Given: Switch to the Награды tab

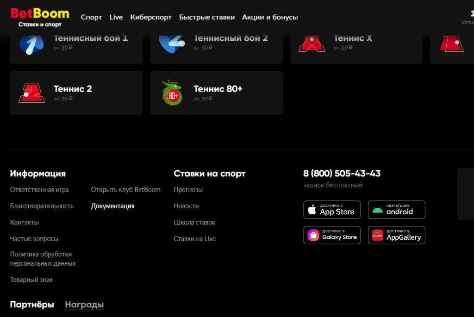Looking at the screenshot, I should pos(84,305).
